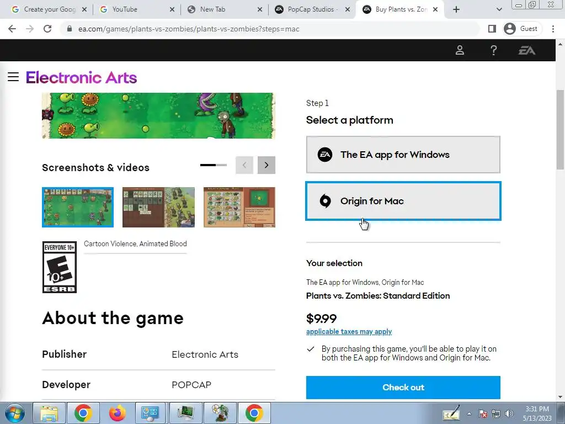Close the YouTube tab
Image resolution: width=565 pixels, height=424 pixels.
point(172,10)
